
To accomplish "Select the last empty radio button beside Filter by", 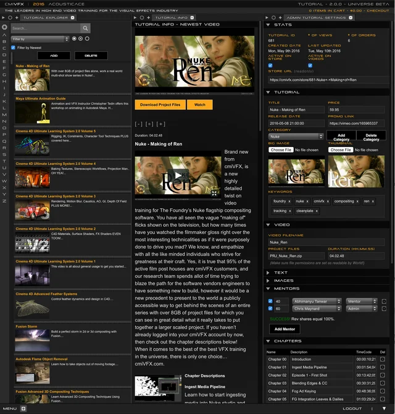I will [x=87, y=39].
